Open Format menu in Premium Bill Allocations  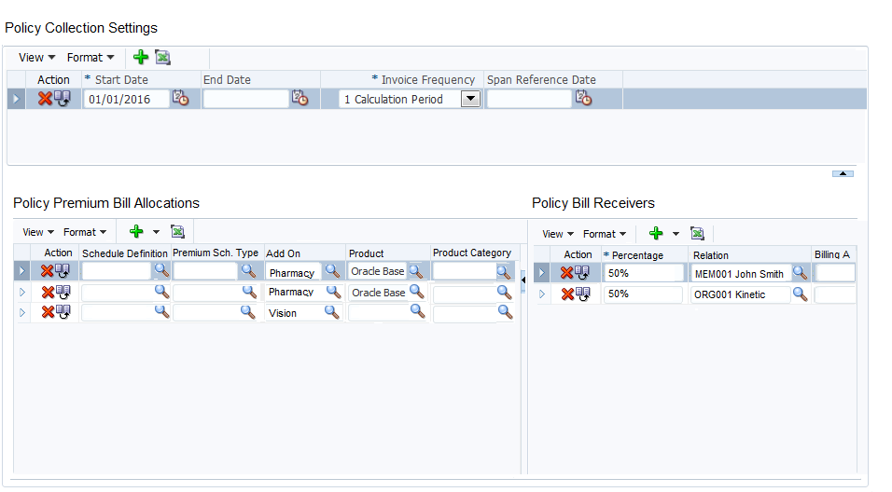[x=85, y=232]
